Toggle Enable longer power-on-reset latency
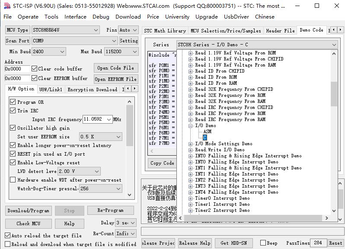The height and width of the screenshot is (249, 345). [x=13, y=145]
